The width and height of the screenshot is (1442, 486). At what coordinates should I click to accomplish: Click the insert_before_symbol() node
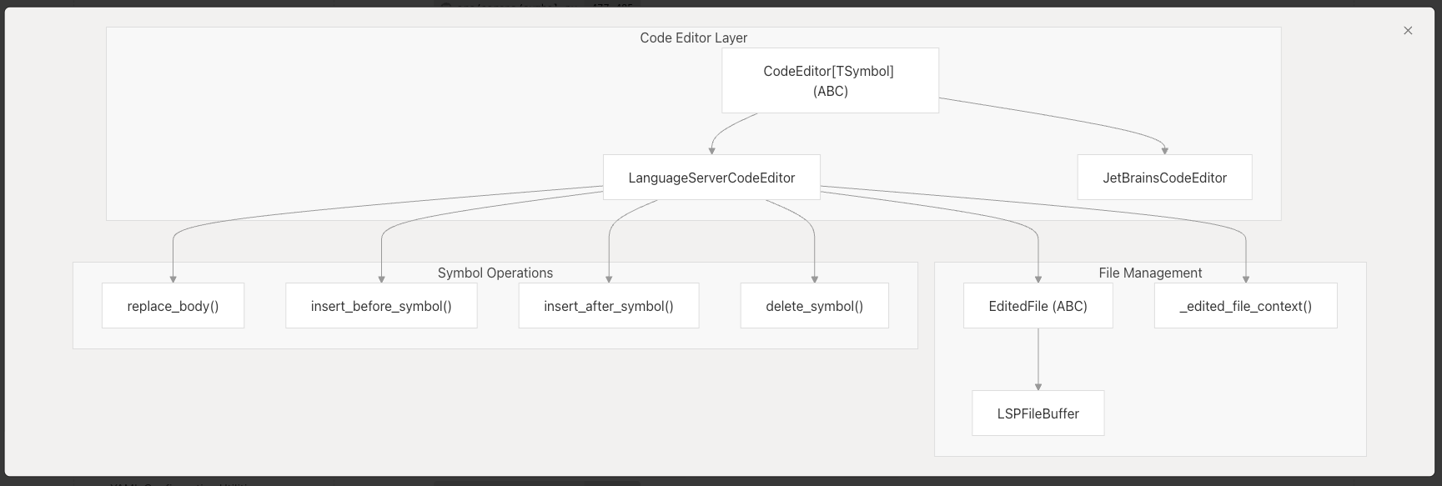(x=381, y=306)
